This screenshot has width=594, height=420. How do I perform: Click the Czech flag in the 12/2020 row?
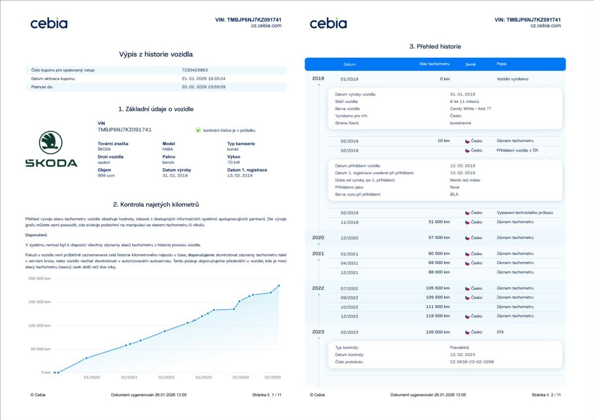point(467,238)
